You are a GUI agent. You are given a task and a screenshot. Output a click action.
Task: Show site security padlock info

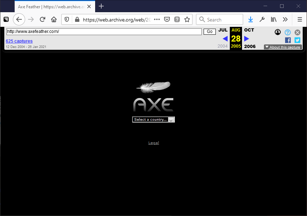coord(77,20)
